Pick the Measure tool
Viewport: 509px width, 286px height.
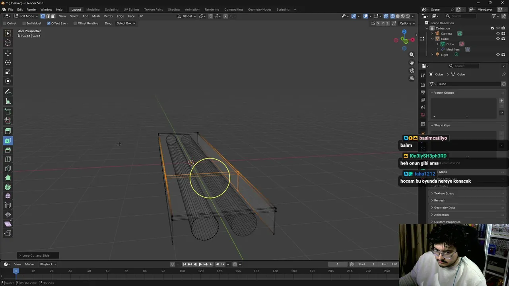(x=8, y=101)
